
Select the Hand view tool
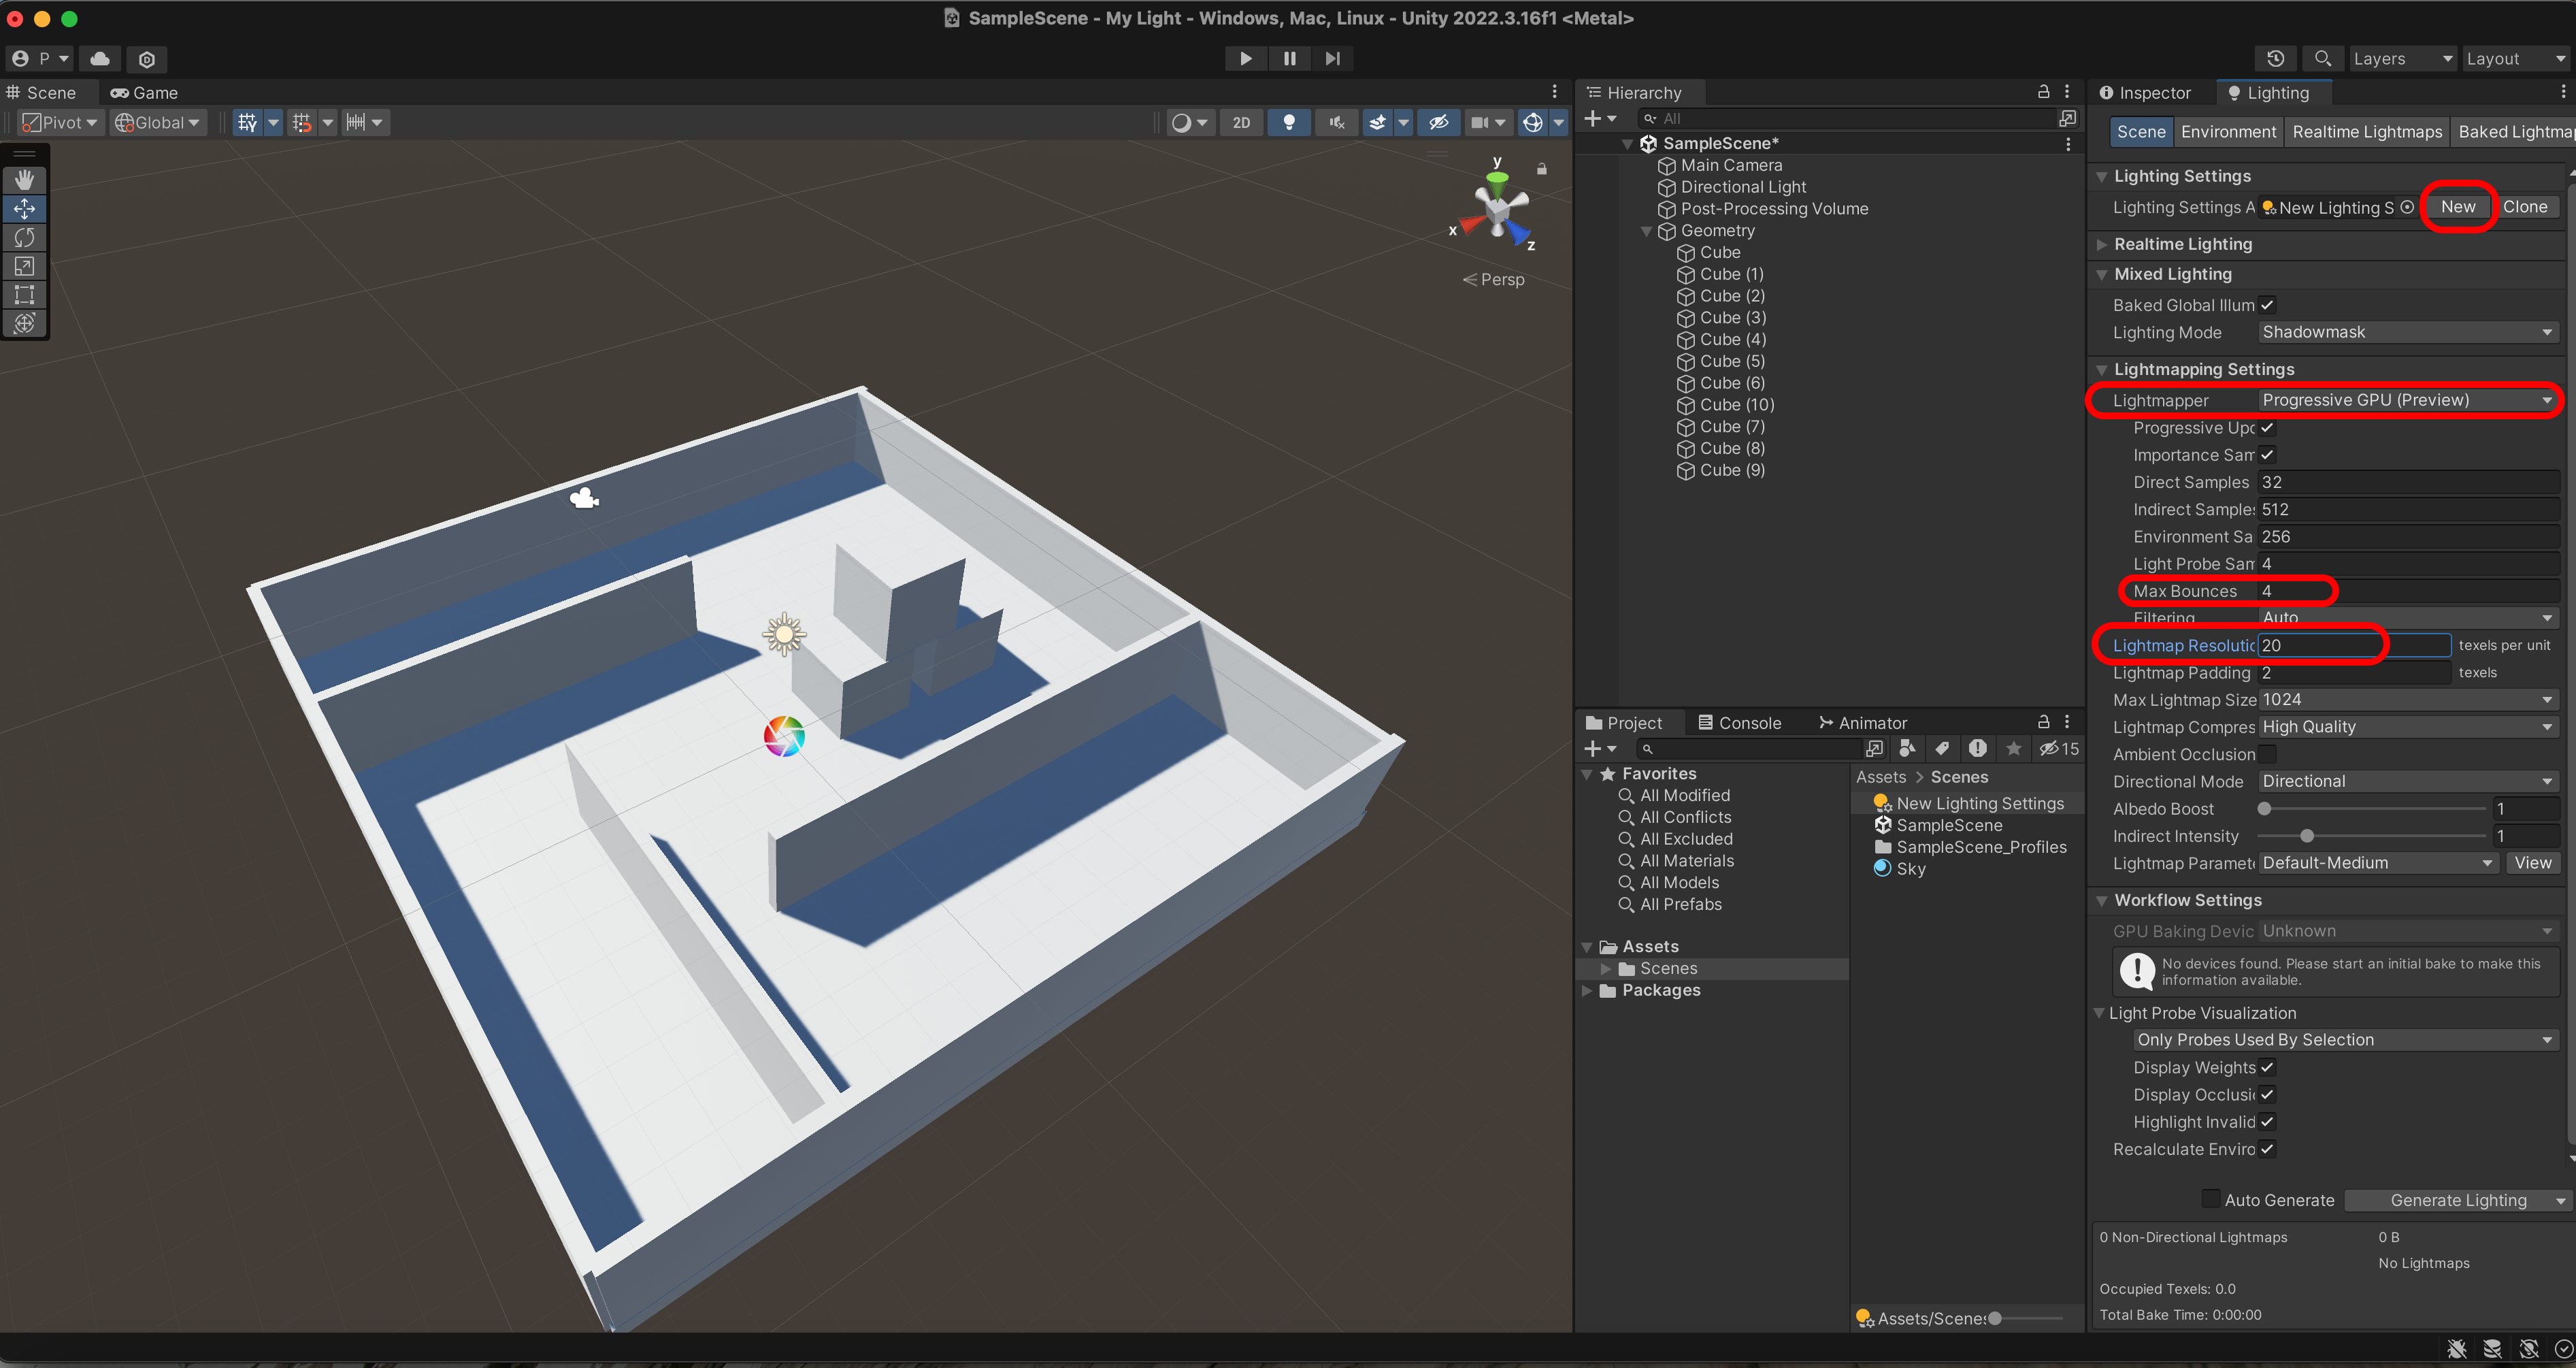(25, 180)
